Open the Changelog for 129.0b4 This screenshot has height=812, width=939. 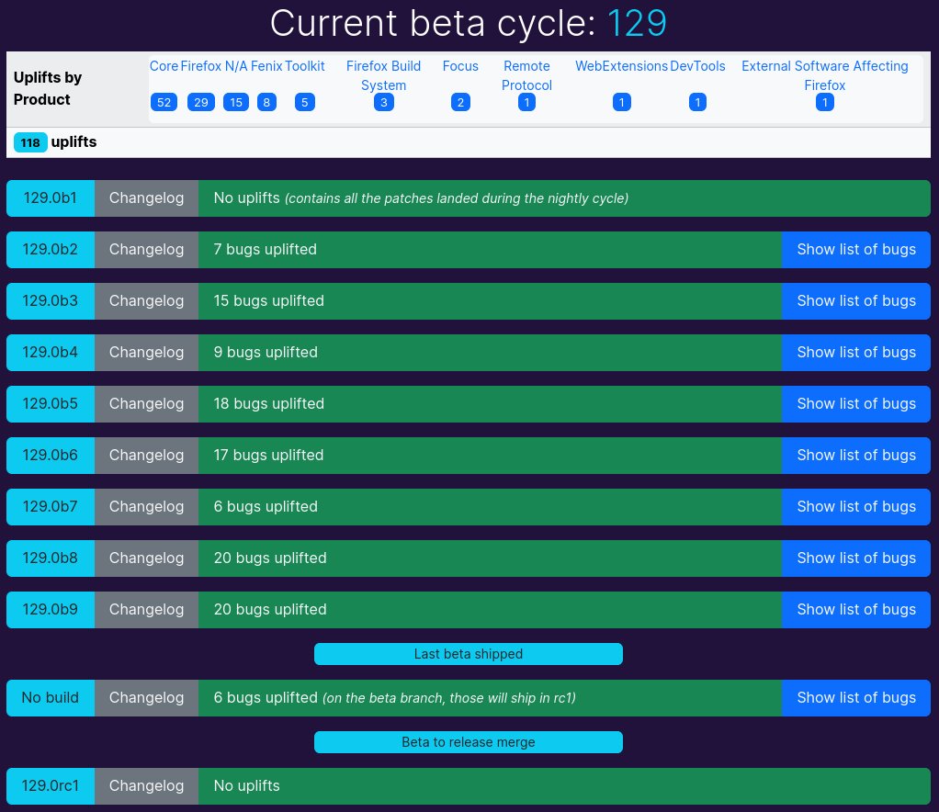coord(147,353)
